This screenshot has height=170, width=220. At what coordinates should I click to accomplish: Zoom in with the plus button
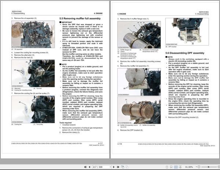pos(219,167)
